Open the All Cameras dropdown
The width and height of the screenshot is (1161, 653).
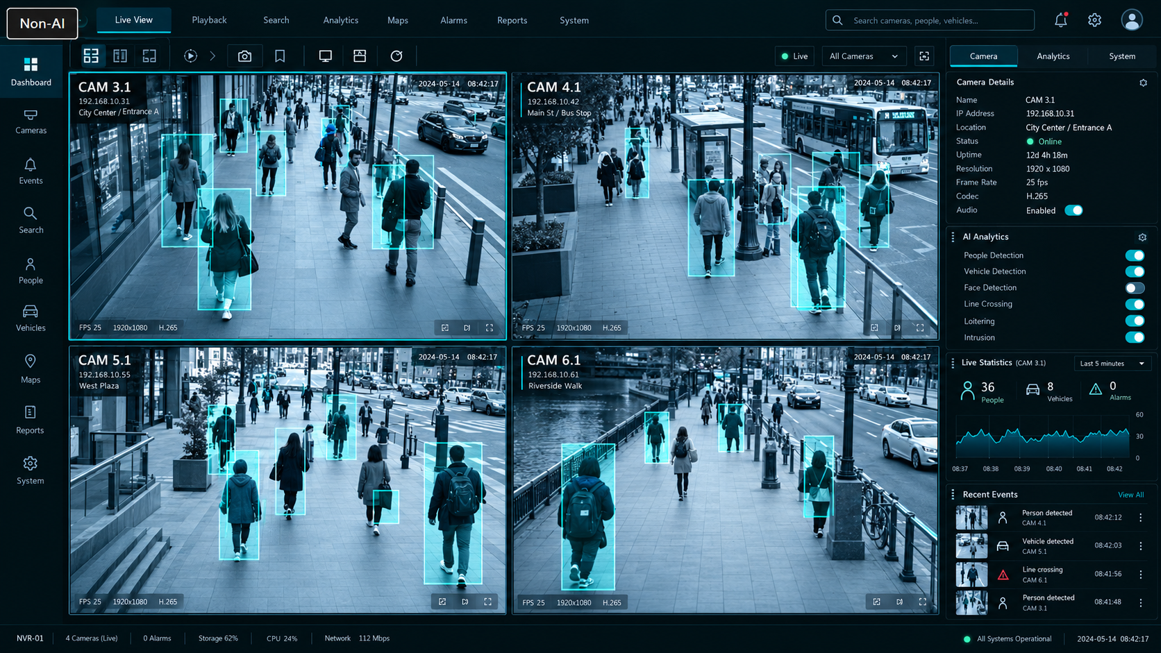864,56
